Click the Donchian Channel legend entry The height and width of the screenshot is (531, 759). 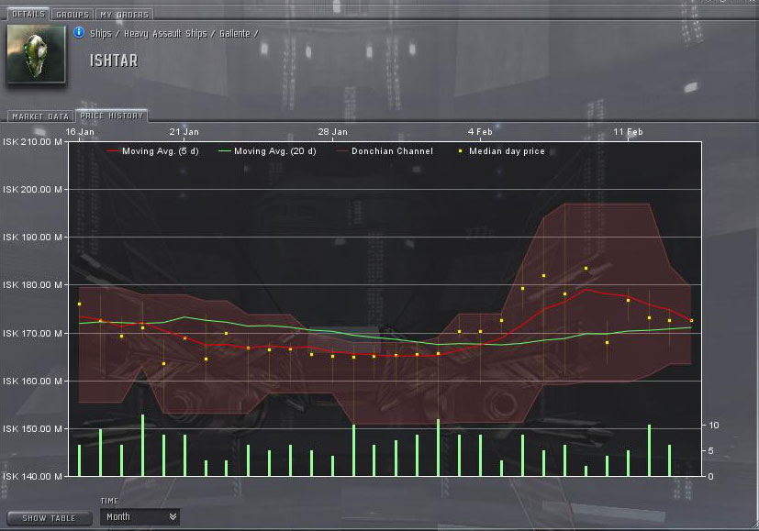385,151
